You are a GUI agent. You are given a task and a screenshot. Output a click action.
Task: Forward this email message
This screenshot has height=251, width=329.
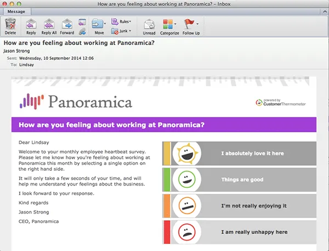[67, 26]
